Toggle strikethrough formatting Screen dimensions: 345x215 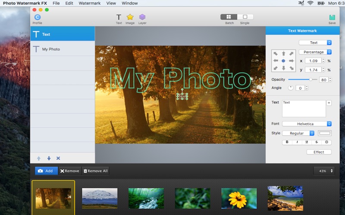click(317, 142)
